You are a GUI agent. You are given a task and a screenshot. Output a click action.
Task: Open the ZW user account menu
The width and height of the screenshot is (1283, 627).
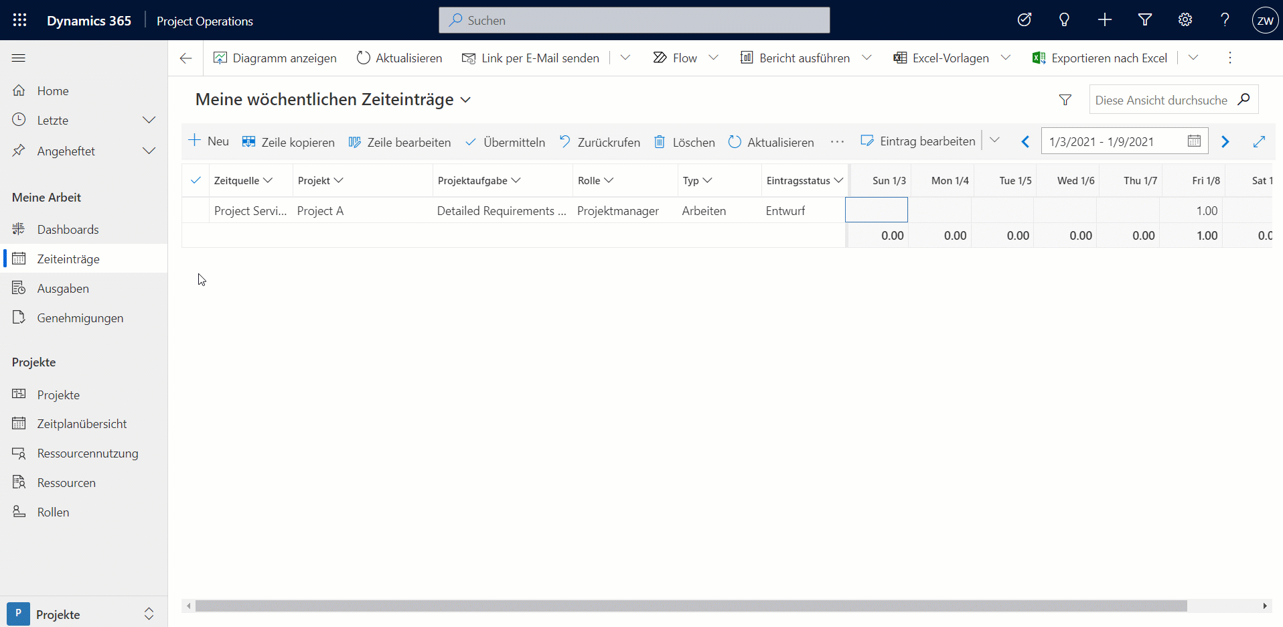tap(1265, 20)
